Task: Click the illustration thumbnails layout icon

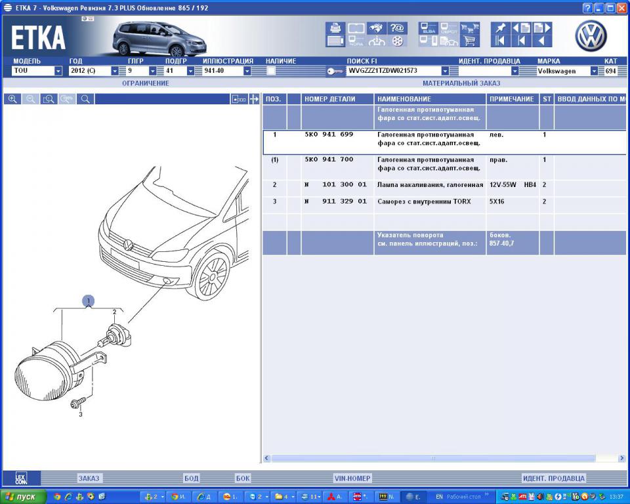Action: pyautogui.click(x=239, y=99)
